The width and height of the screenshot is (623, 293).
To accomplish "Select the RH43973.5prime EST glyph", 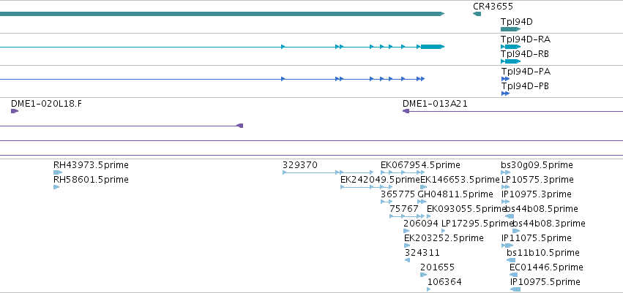I will click(58, 172).
